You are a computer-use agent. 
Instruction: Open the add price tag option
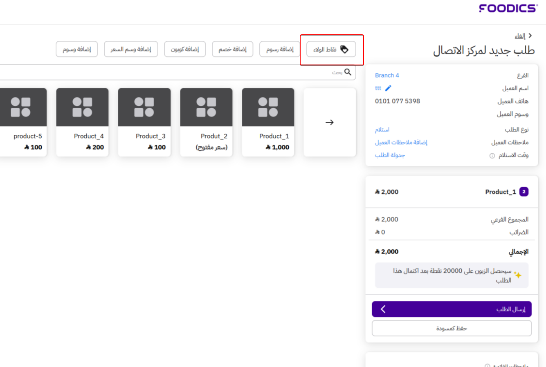click(131, 49)
